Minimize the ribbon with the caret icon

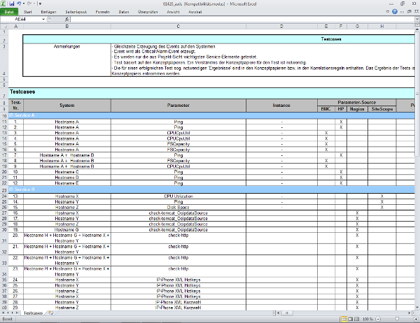[387, 13]
